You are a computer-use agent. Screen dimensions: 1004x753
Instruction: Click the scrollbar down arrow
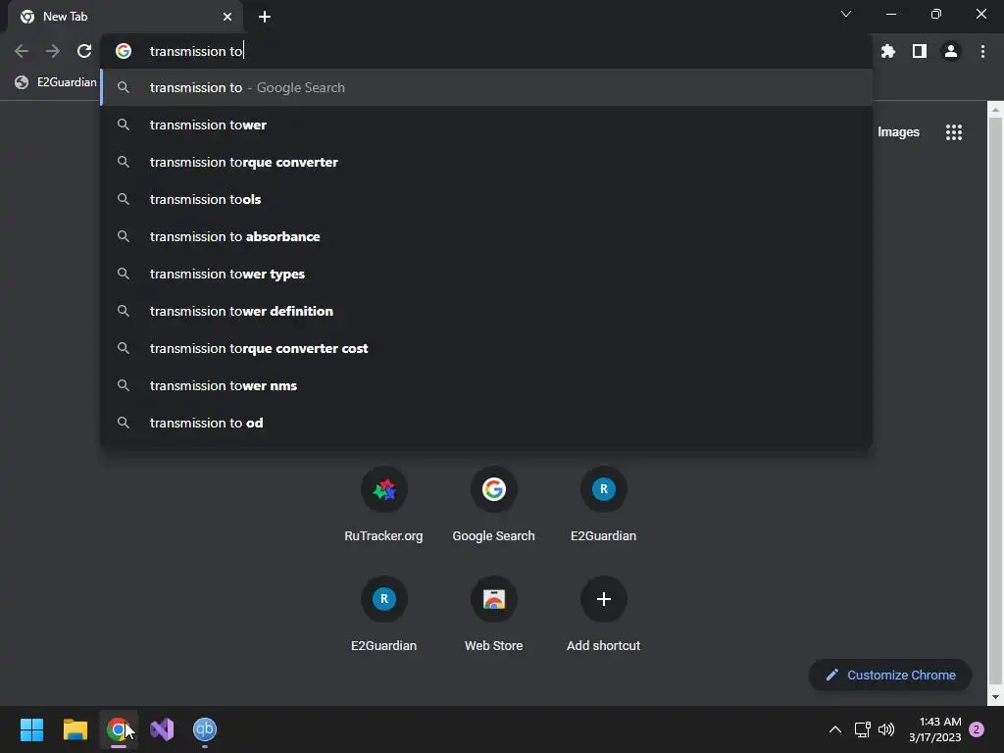click(x=995, y=697)
